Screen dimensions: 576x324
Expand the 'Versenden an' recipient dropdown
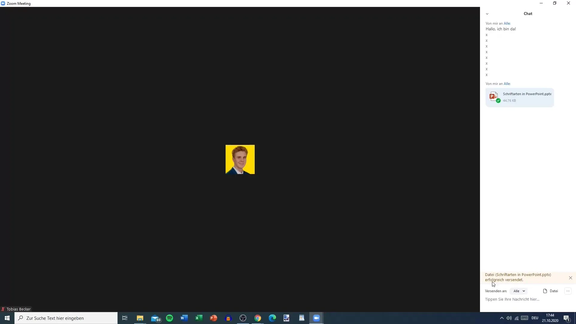tap(519, 291)
